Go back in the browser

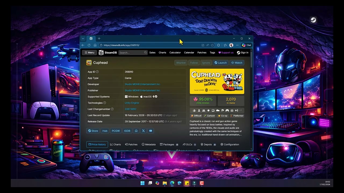[x=83, y=45]
